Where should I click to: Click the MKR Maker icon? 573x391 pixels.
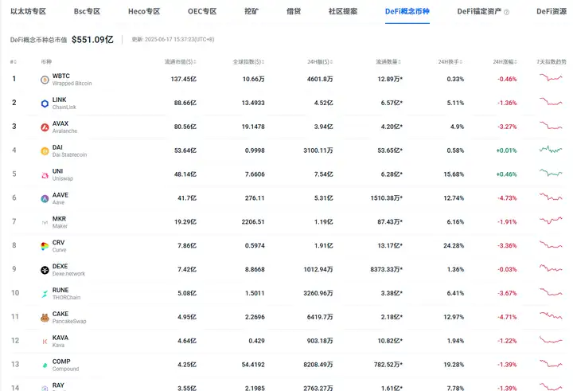45,222
